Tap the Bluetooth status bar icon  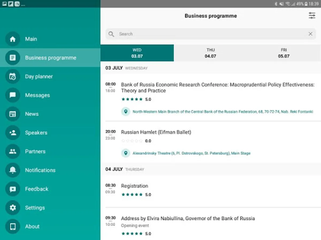point(276,4)
